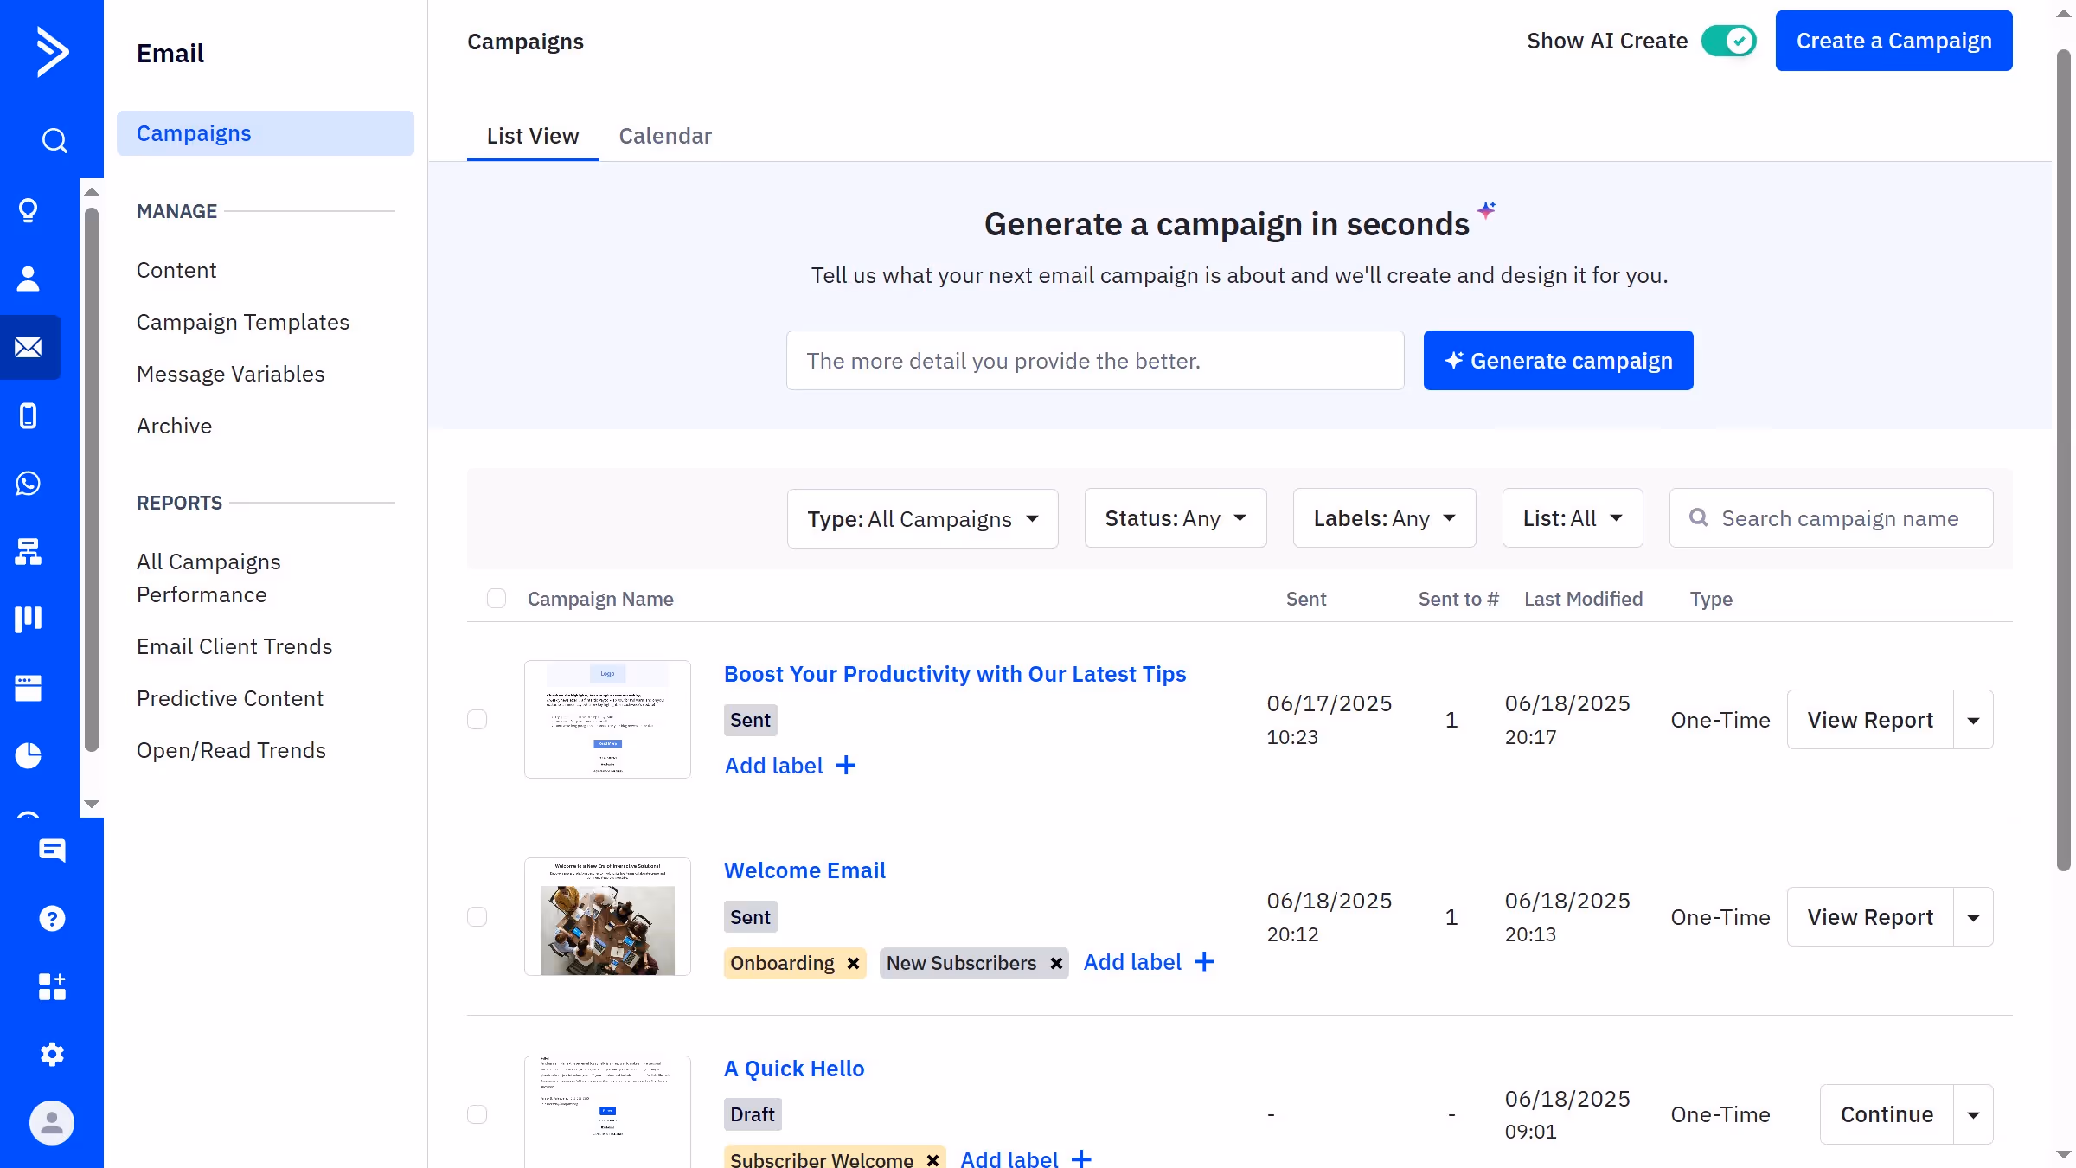Open the Automations flowchart icon
The image size is (2076, 1168).
[28, 551]
